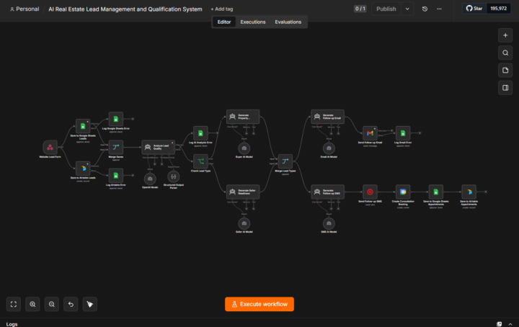Open the Send Follow-up SMS Twilio node
The height and width of the screenshot is (327, 519).
[370, 192]
